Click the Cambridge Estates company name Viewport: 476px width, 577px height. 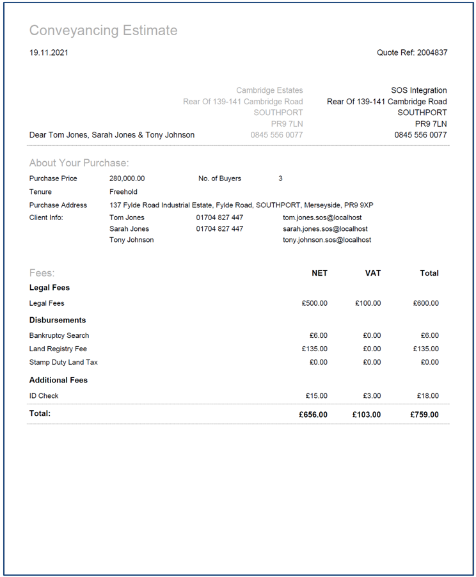(x=269, y=90)
